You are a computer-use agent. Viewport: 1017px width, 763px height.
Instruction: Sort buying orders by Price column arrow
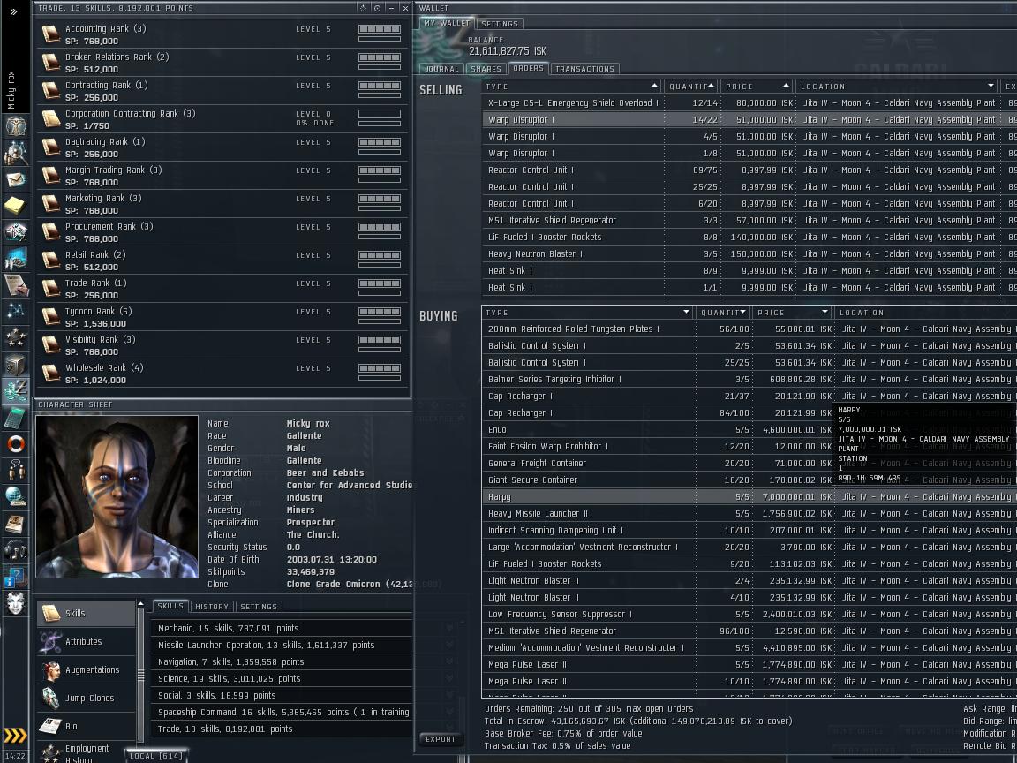(x=825, y=312)
